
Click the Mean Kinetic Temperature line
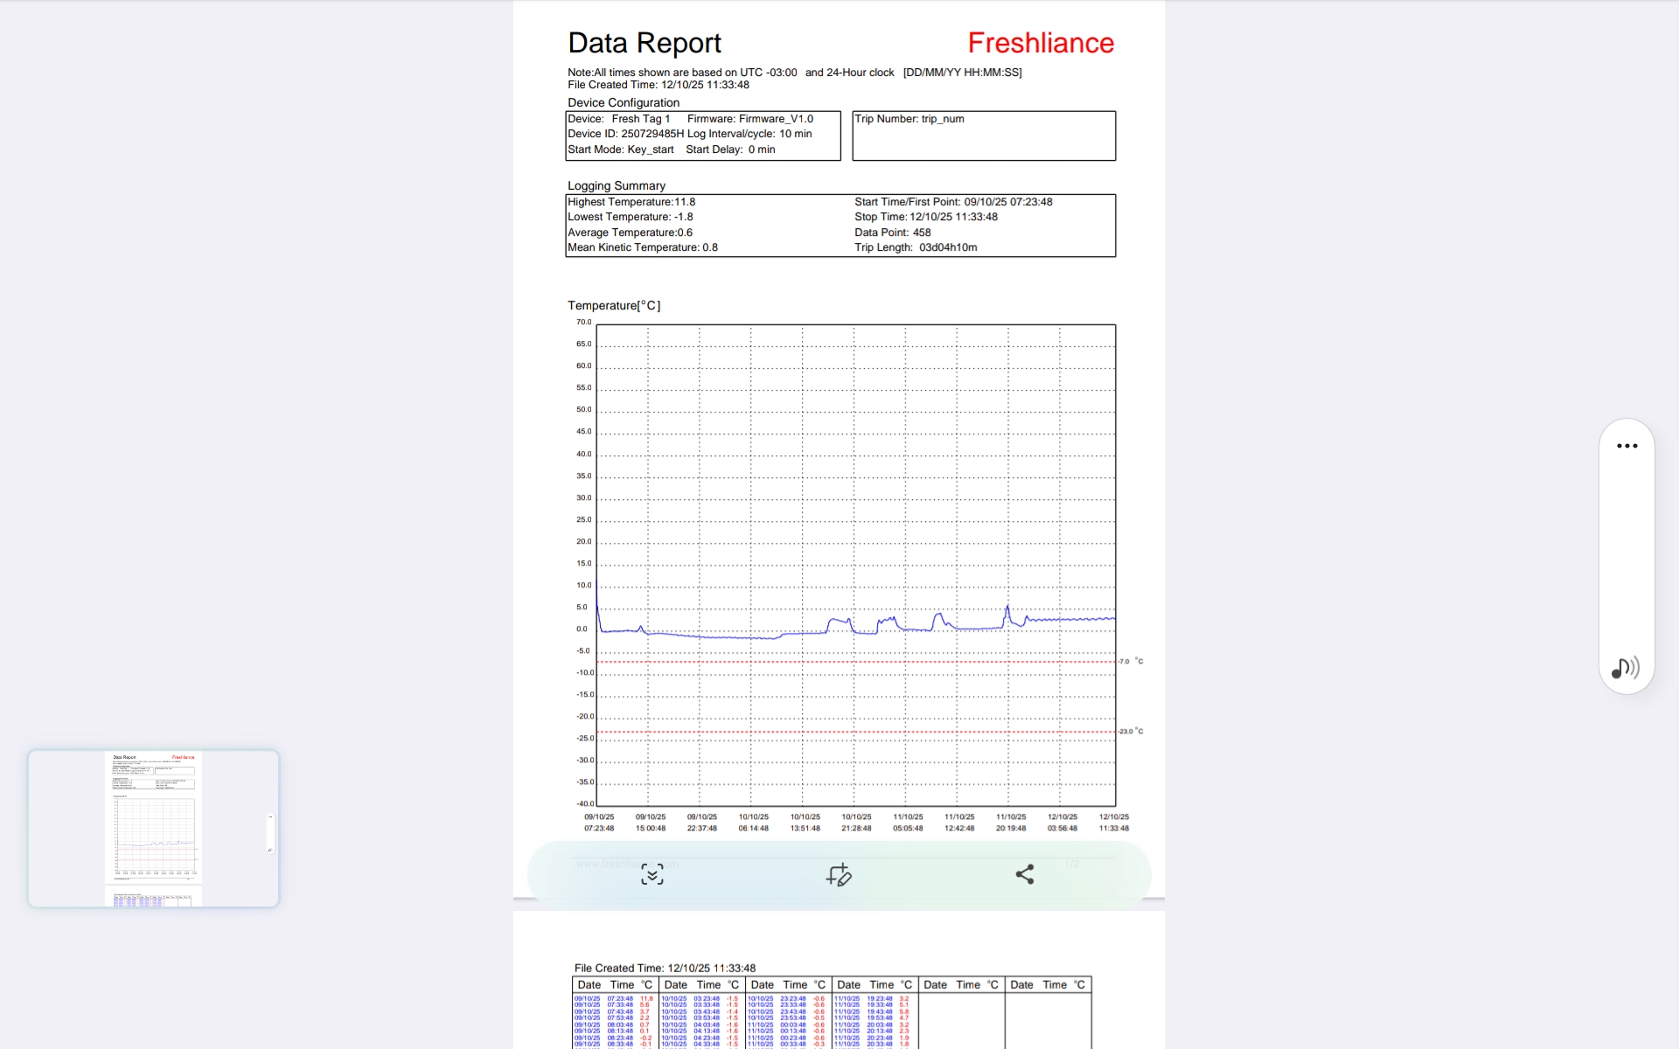[x=642, y=247]
